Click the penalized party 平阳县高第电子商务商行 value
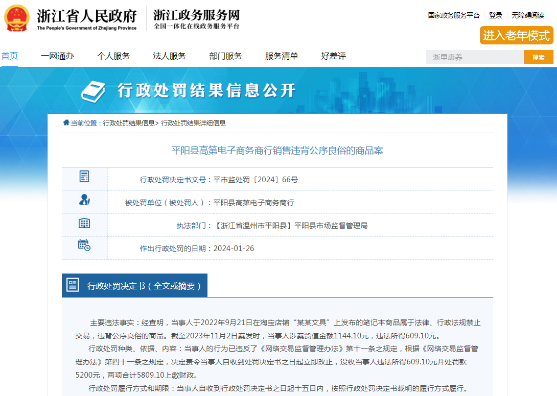 (x=253, y=203)
